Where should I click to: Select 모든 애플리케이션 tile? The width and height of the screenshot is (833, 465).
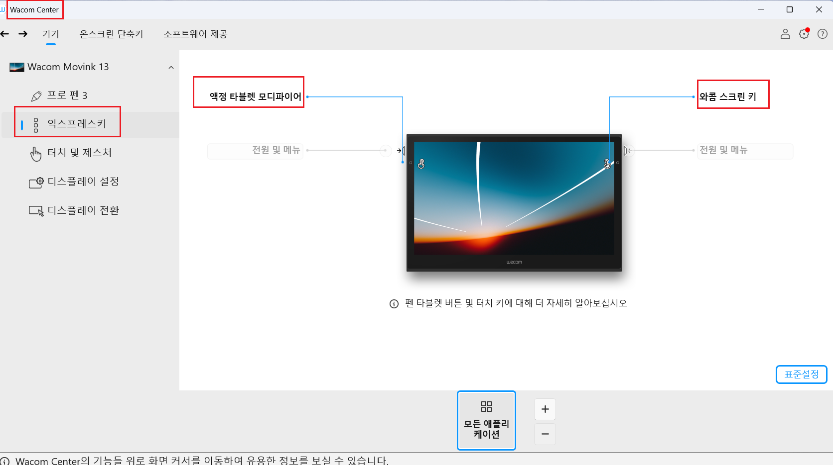(x=486, y=421)
